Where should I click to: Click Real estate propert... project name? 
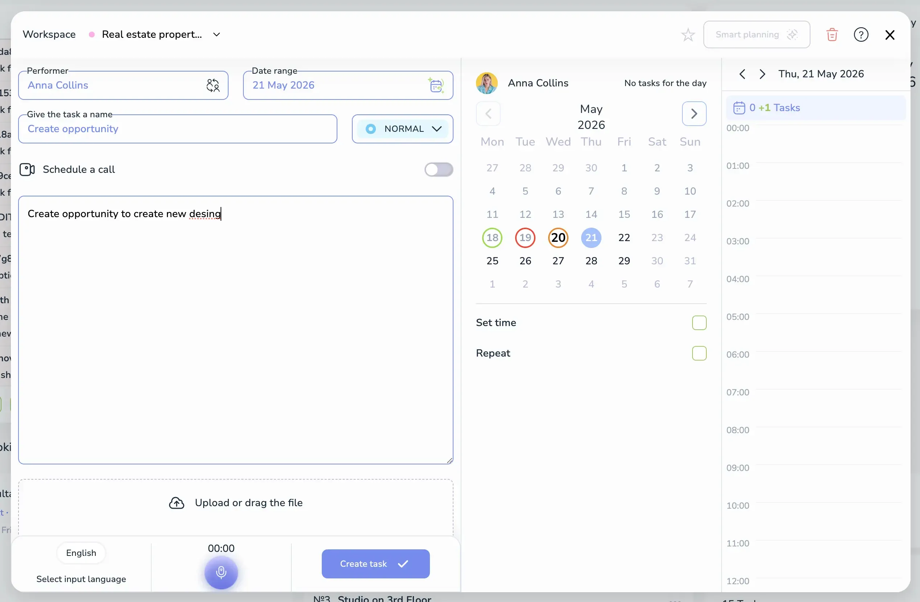[152, 34]
